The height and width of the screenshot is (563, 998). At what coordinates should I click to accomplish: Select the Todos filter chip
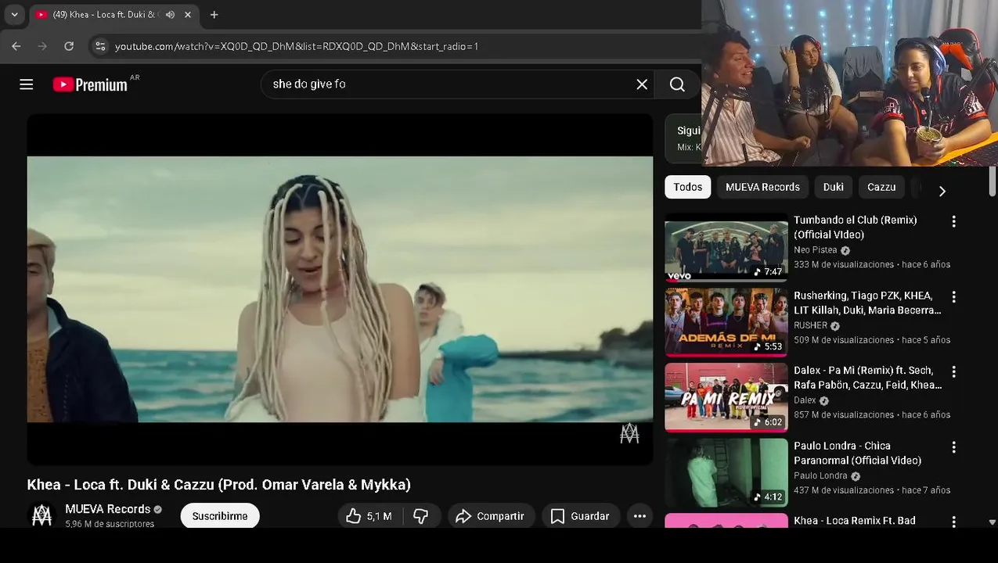pyautogui.click(x=688, y=187)
